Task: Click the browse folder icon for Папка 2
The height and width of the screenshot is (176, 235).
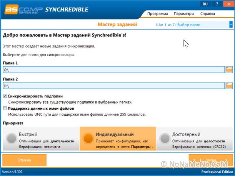Action: (229, 86)
